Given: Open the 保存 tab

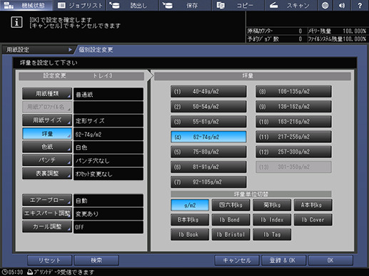Looking at the screenshot, I should (185, 5).
